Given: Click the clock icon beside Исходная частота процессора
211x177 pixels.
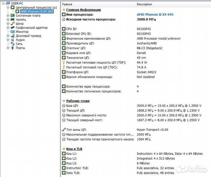Looking at the screenshot, I should (x=64, y=19).
